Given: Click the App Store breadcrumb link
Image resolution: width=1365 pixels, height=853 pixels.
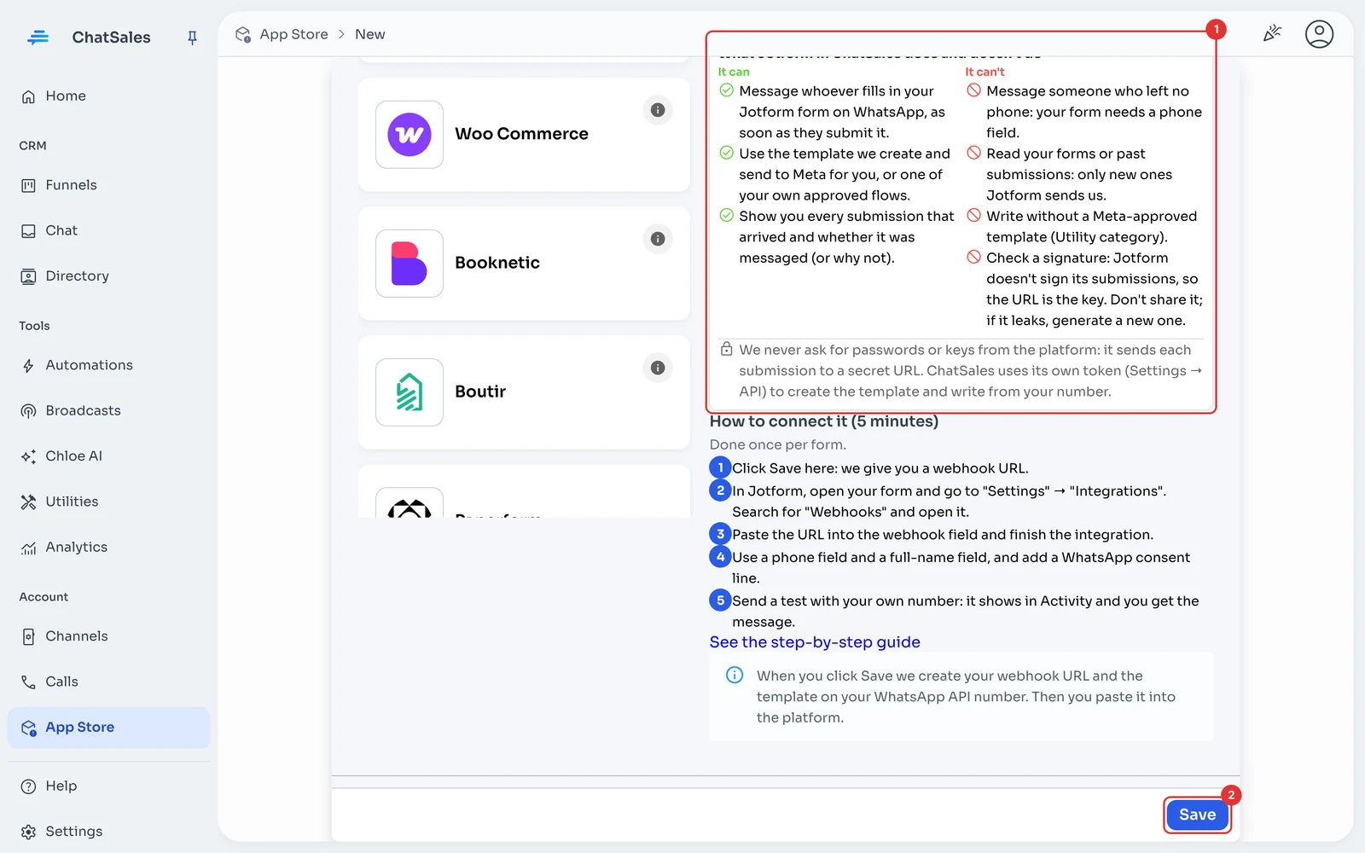Looking at the screenshot, I should tap(293, 34).
